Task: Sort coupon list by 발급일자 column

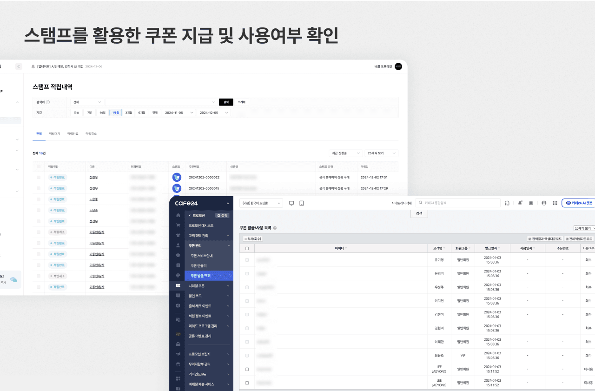Action: tap(492, 248)
